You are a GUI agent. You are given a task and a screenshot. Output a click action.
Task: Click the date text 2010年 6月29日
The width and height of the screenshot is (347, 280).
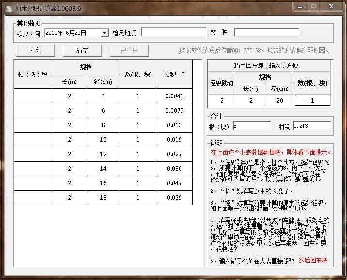(66, 33)
